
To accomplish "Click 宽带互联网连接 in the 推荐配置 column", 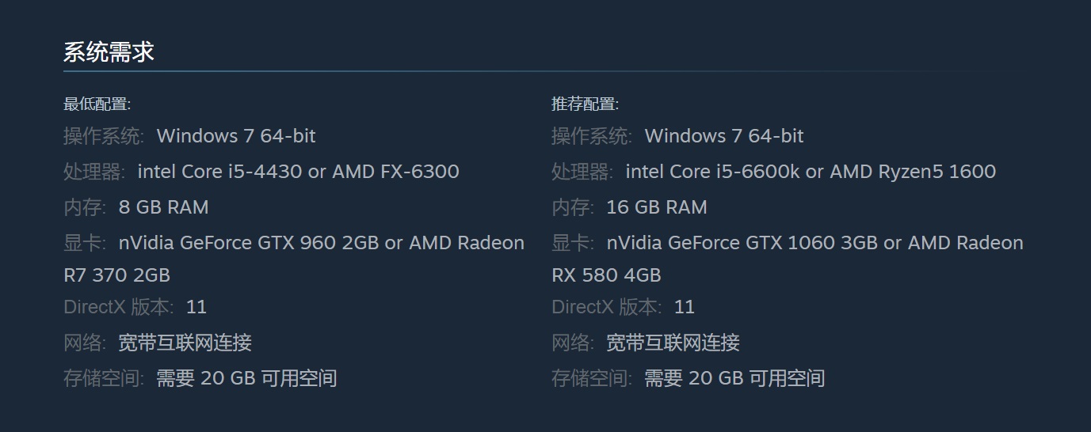I will coord(673,343).
